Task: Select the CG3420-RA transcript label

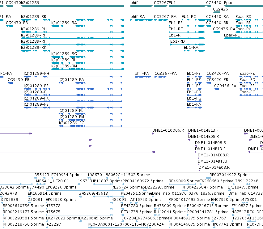Action: tap(217, 17)
